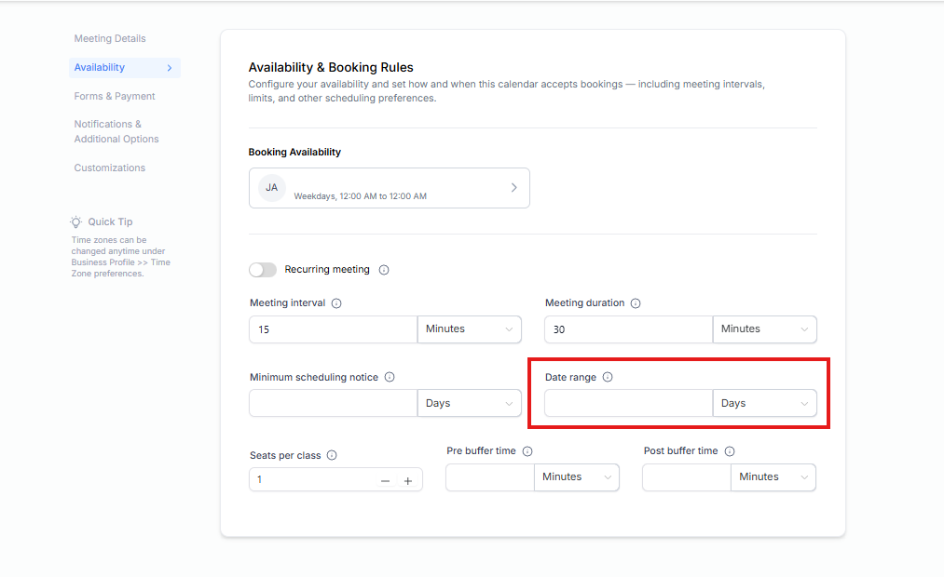
Task: Open Meeting duration unit dropdown
Action: (764, 329)
